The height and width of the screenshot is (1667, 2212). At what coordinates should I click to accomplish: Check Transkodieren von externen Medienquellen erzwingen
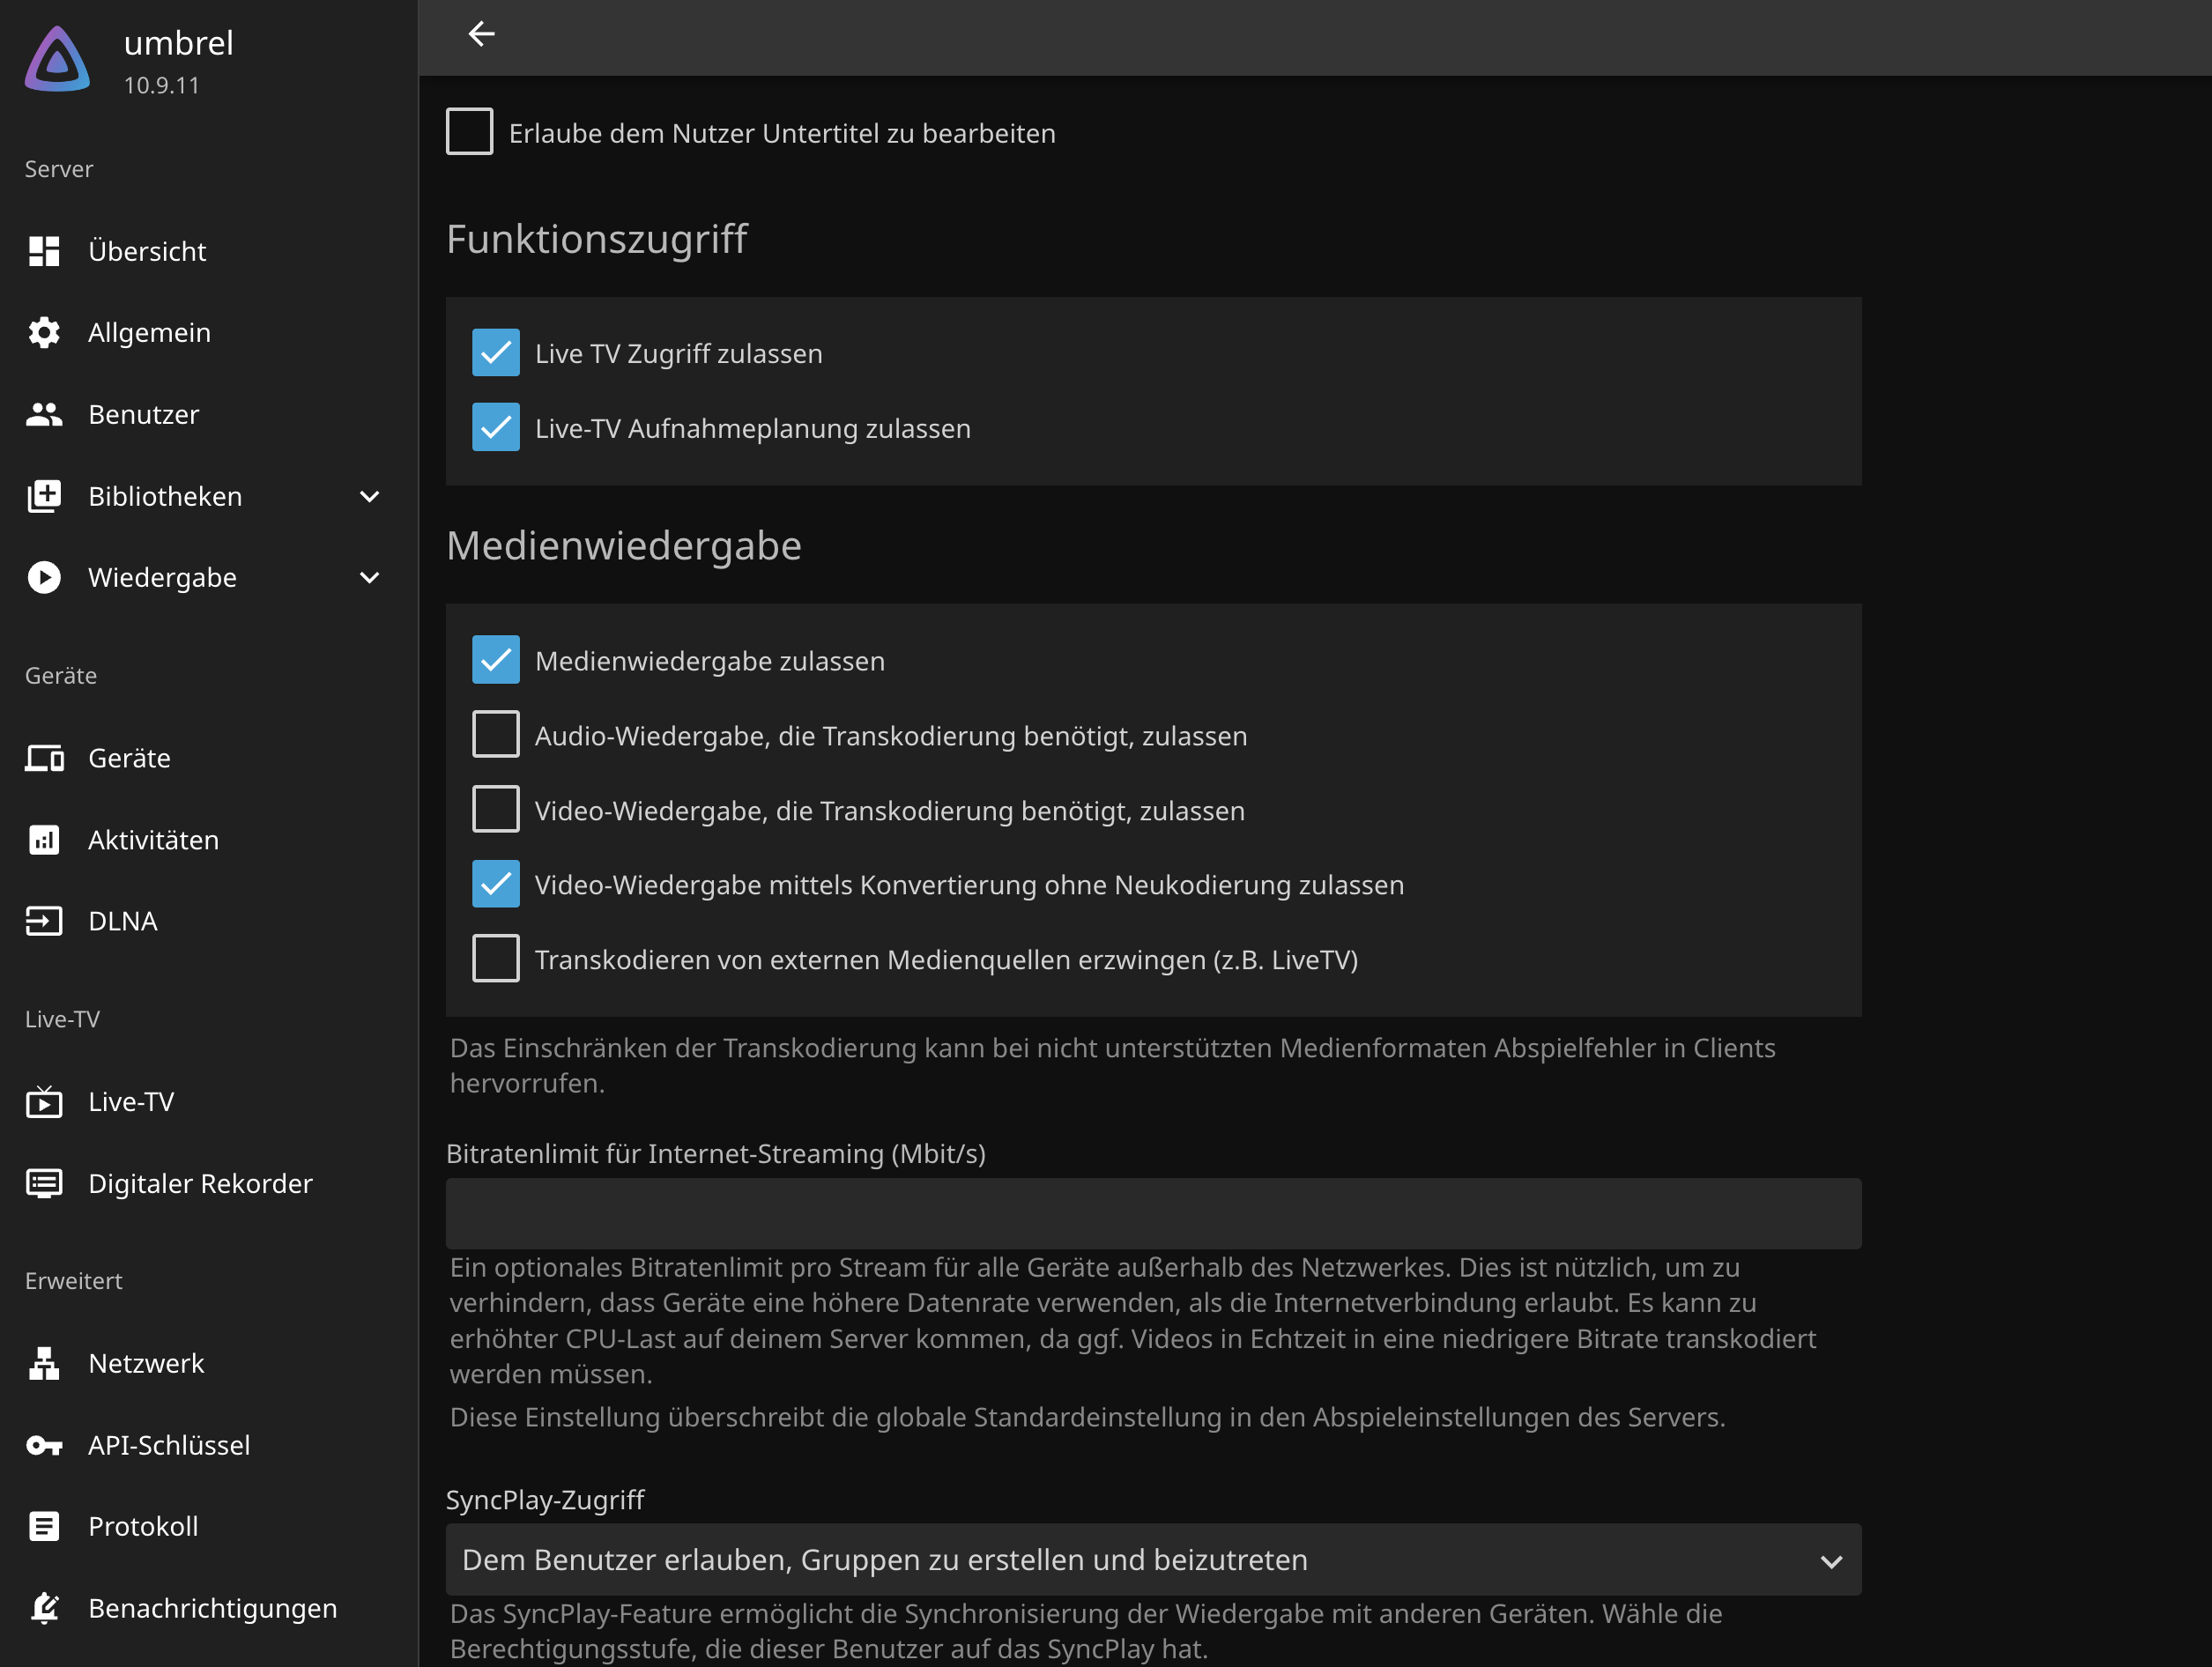click(496, 959)
